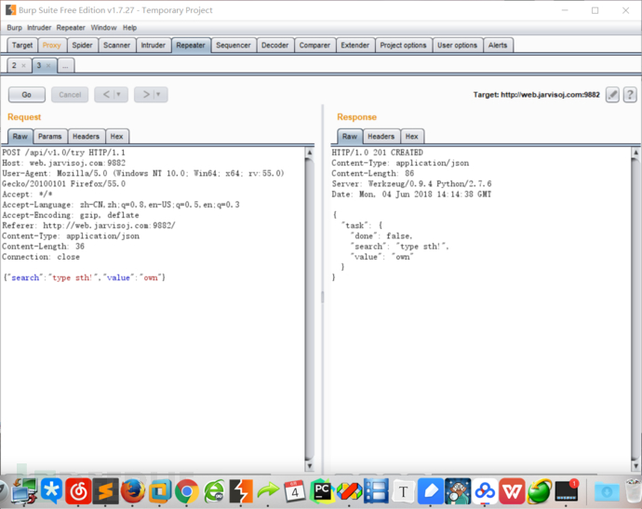This screenshot has width=642, height=509.
Task: Open the Window menu
Action: [103, 27]
